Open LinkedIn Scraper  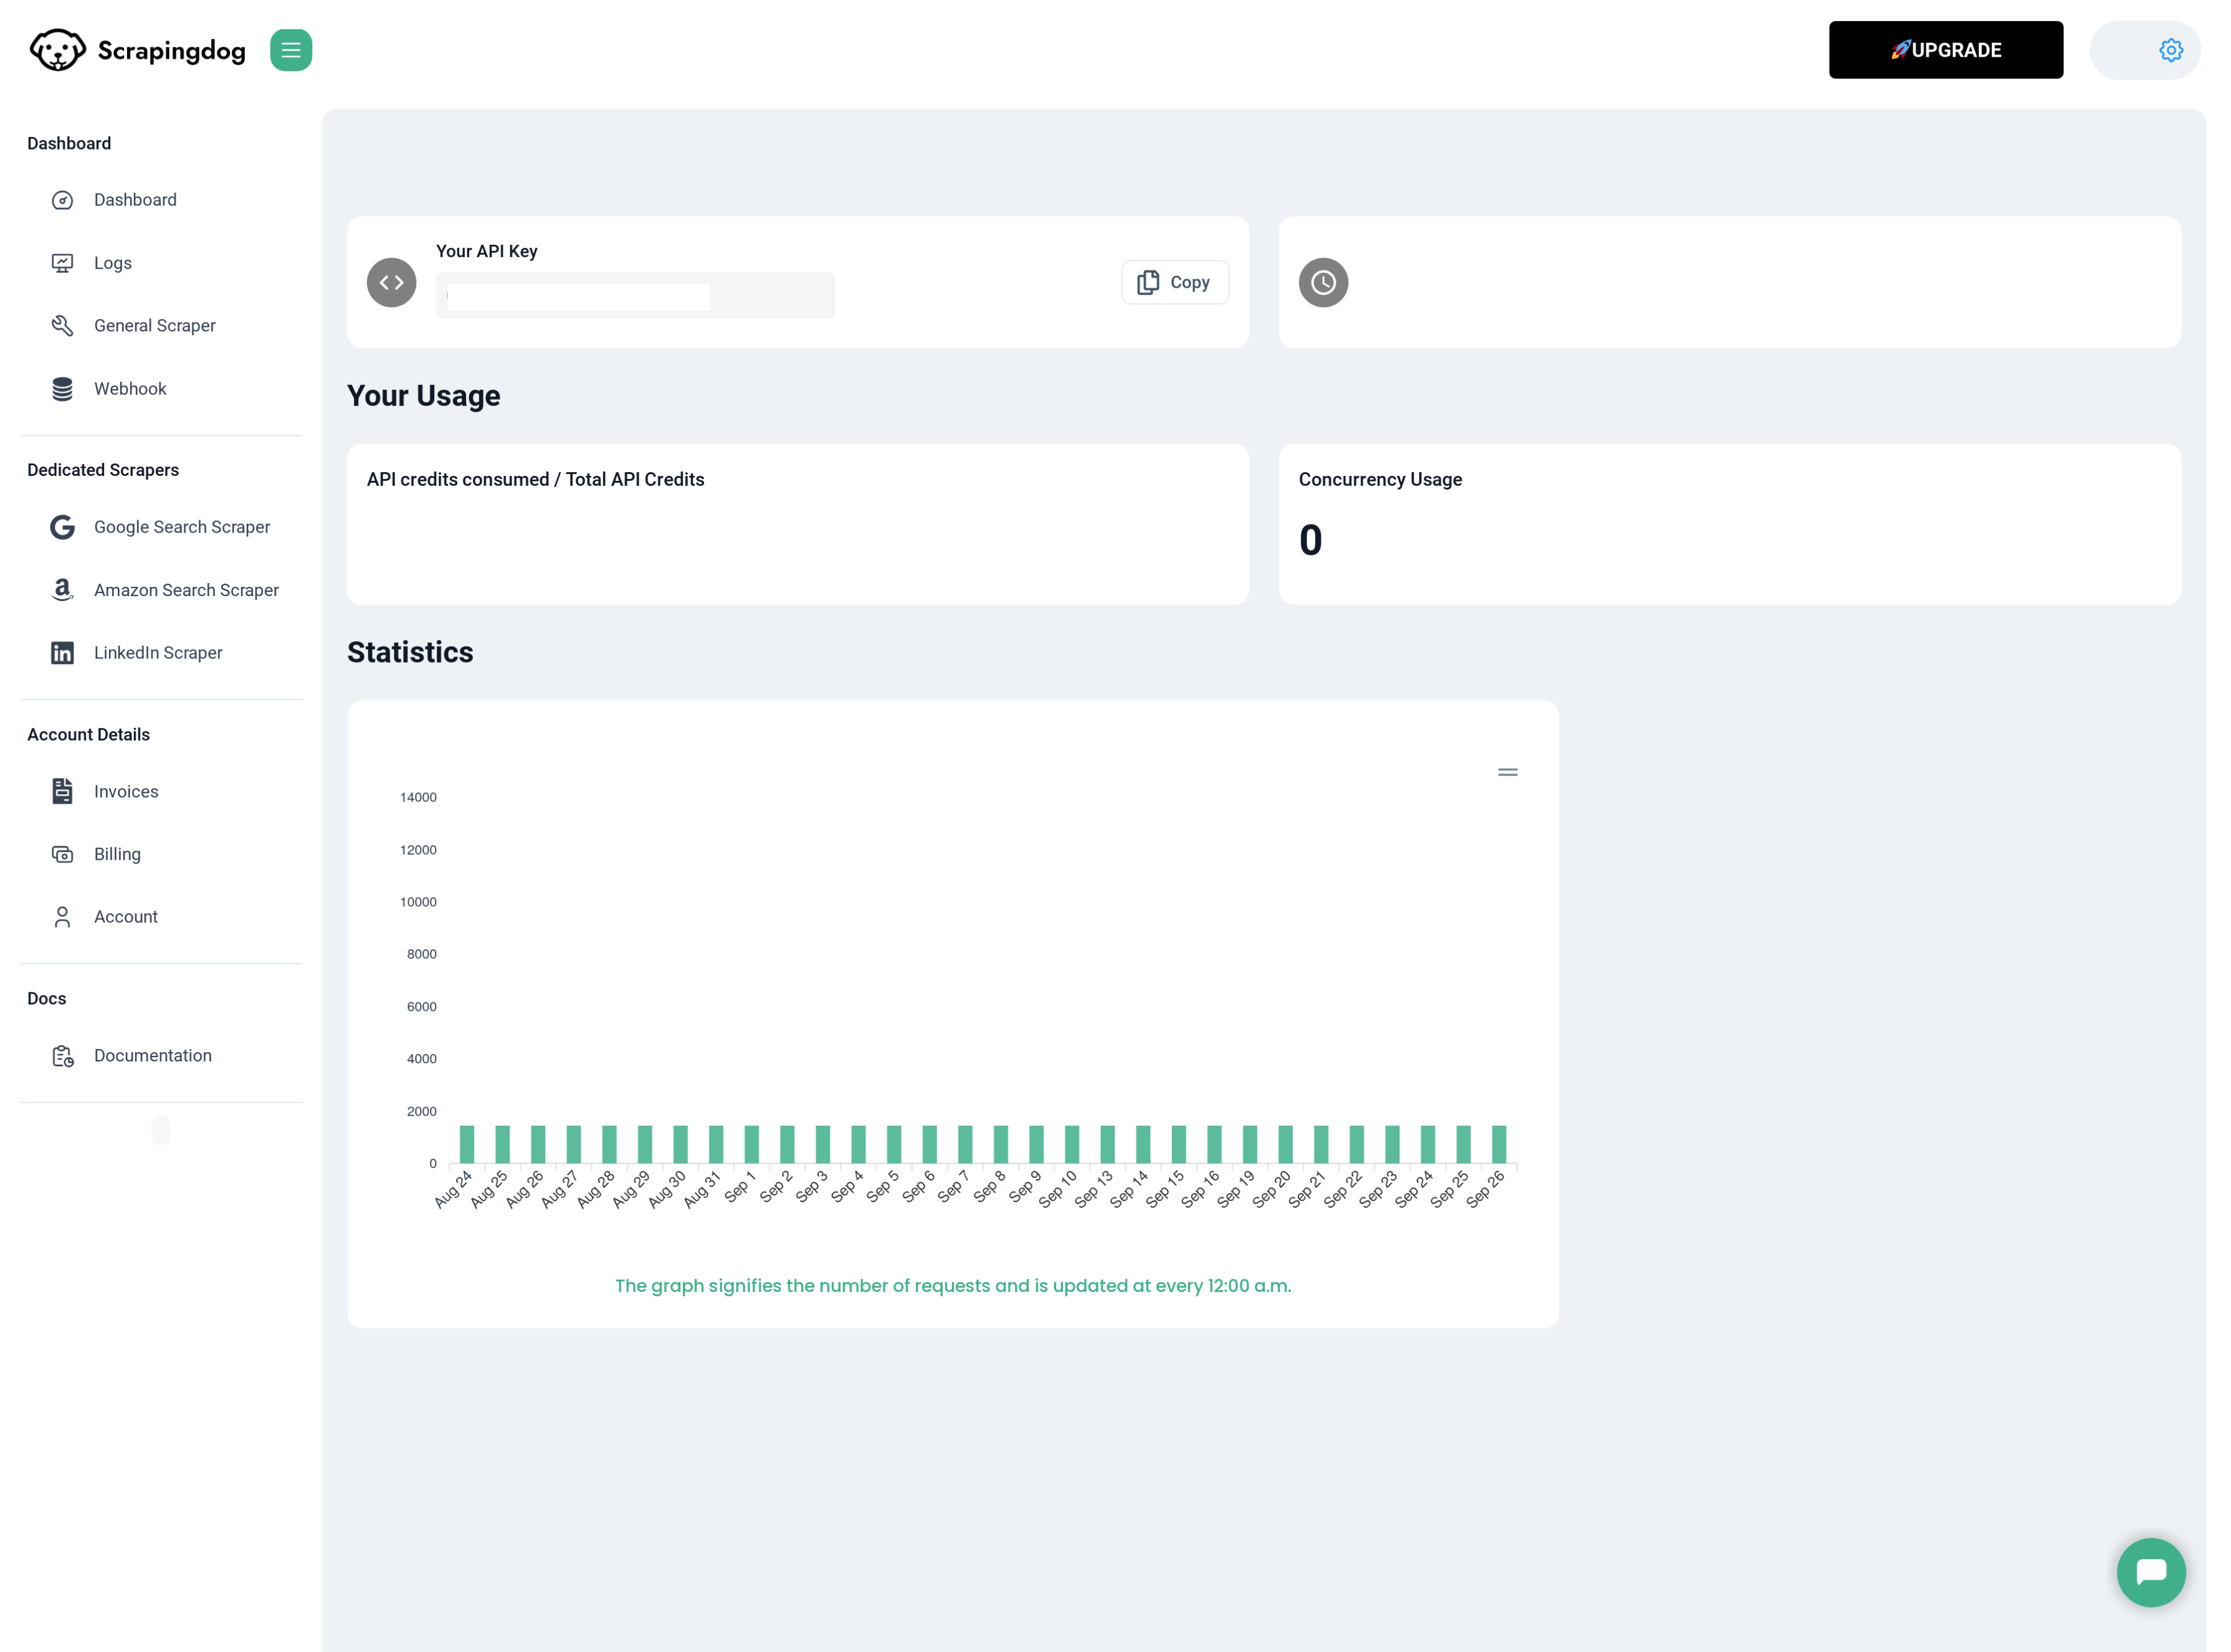(x=158, y=653)
